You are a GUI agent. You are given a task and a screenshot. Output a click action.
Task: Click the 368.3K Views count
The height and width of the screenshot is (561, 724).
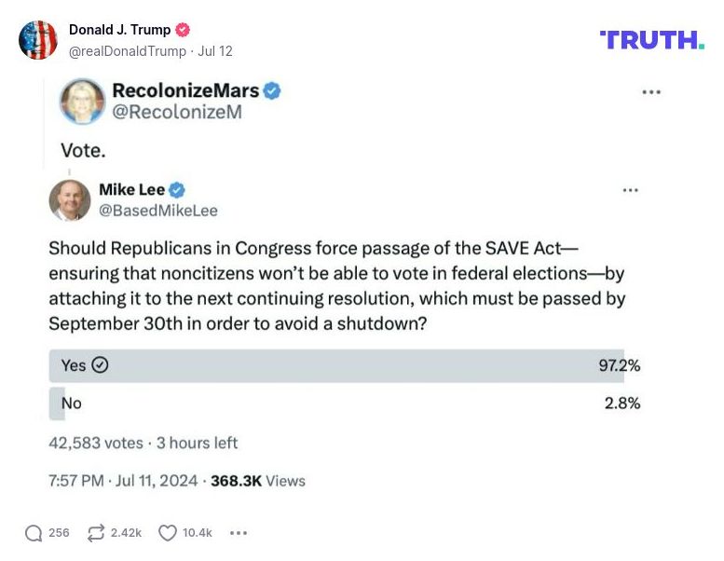(x=258, y=481)
